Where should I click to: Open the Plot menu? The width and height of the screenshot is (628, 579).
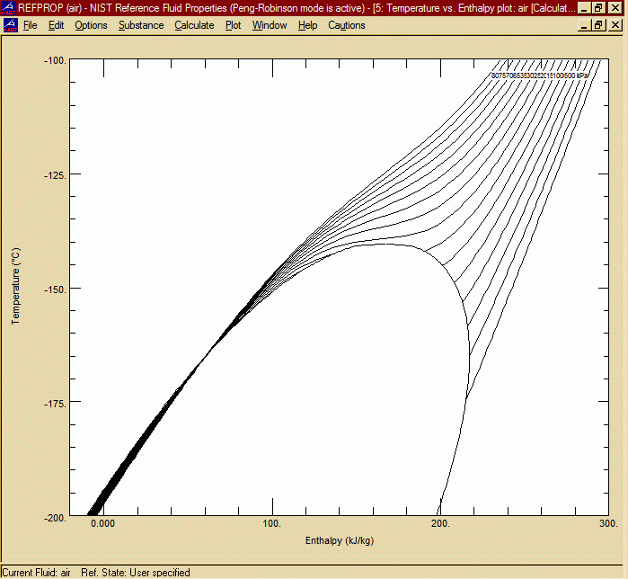(x=233, y=25)
